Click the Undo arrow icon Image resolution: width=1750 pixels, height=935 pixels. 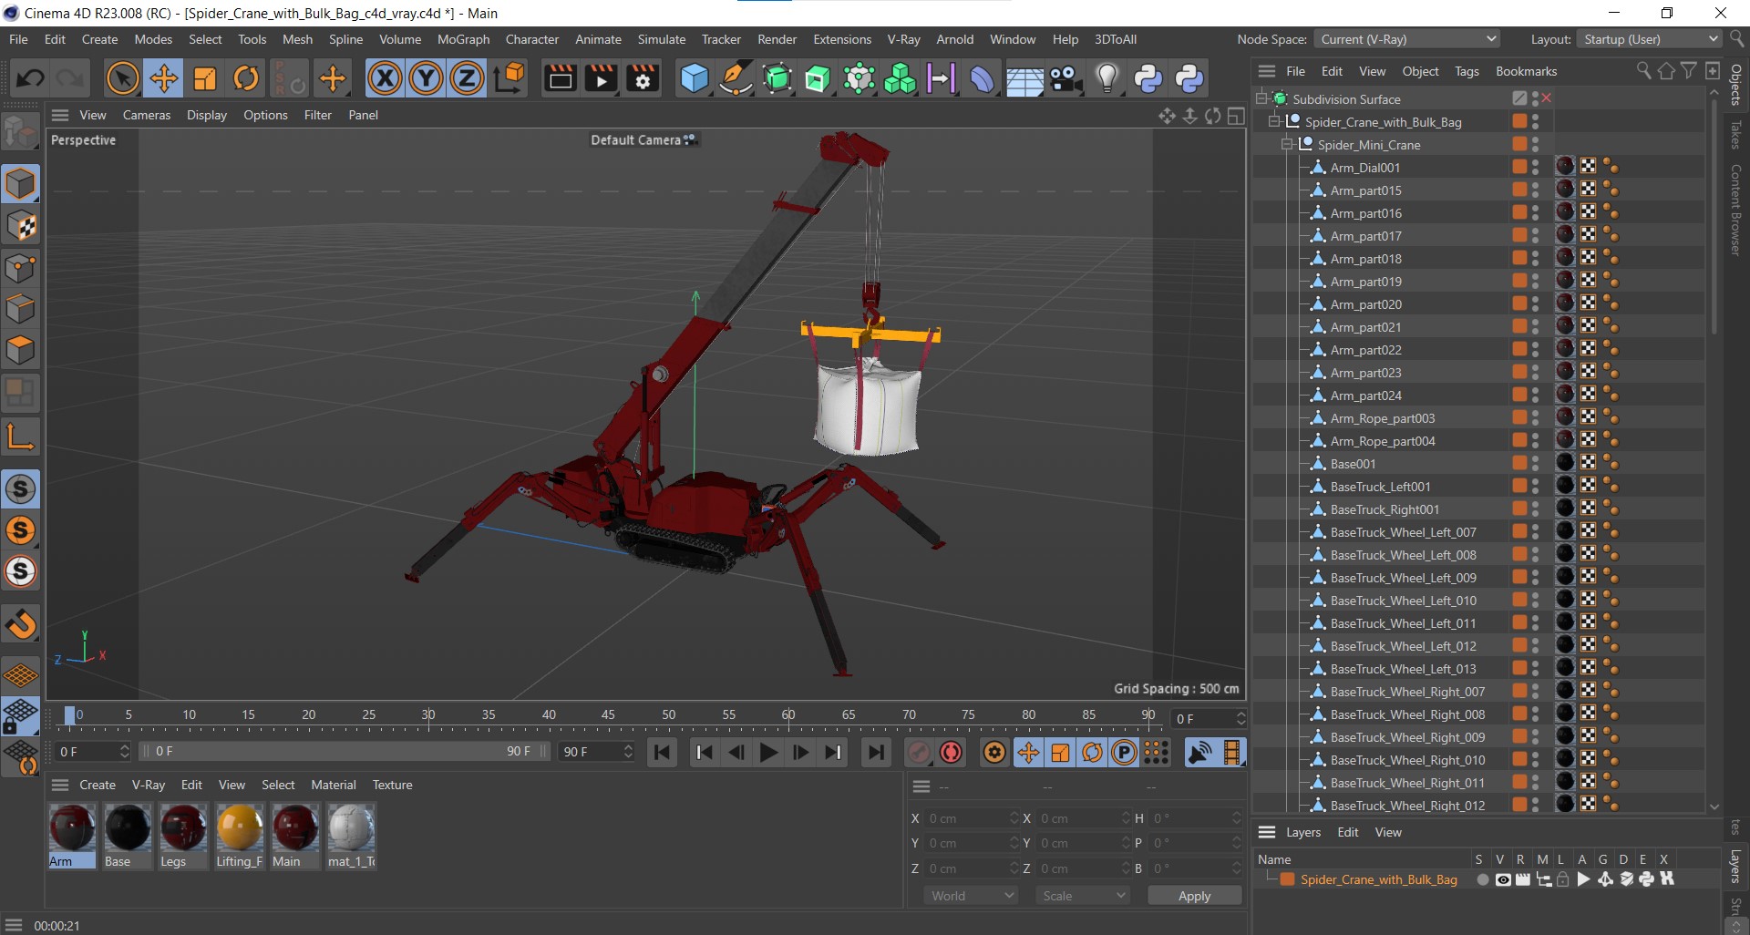(30, 79)
